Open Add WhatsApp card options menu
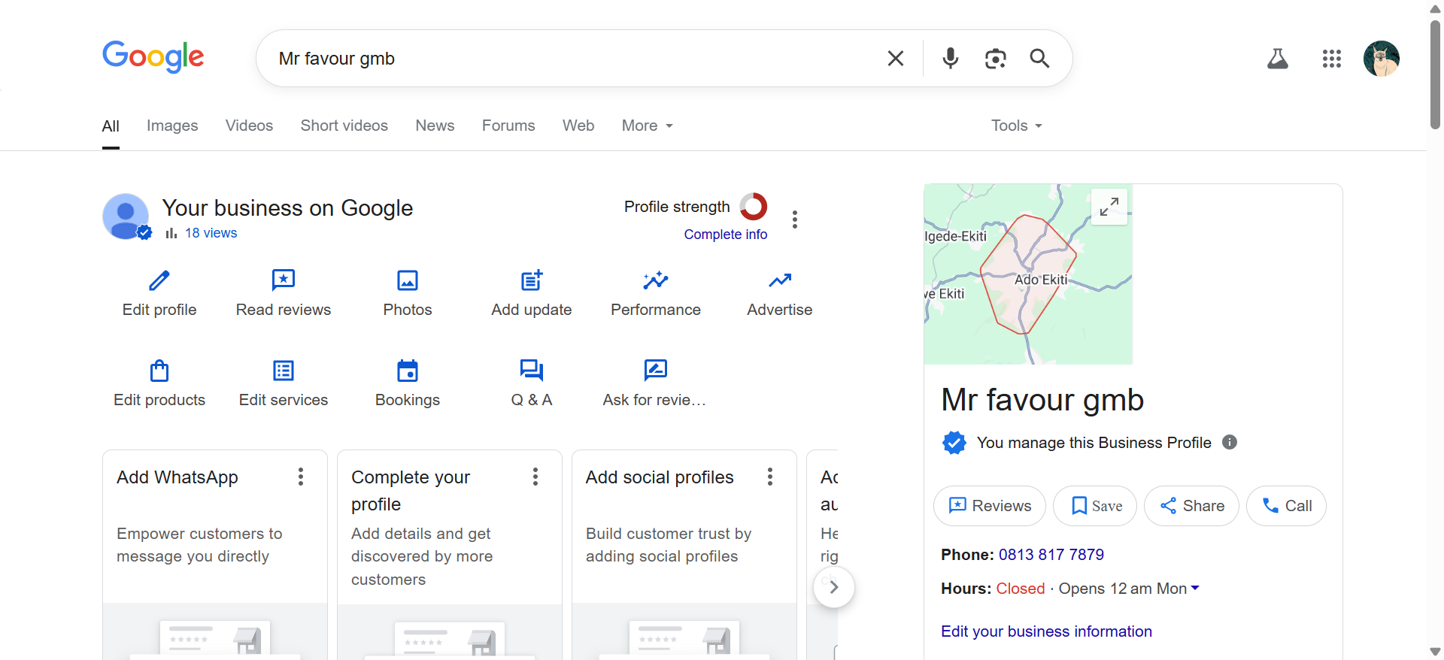This screenshot has height=660, width=1444. coord(301,477)
